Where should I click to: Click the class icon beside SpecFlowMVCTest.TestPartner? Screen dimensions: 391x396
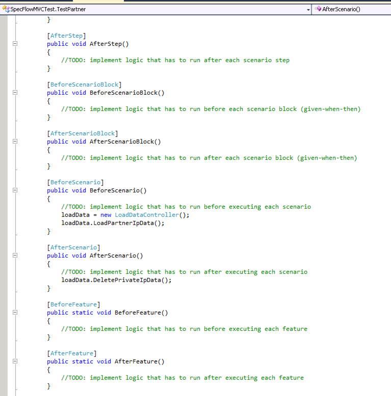(6, 9)
